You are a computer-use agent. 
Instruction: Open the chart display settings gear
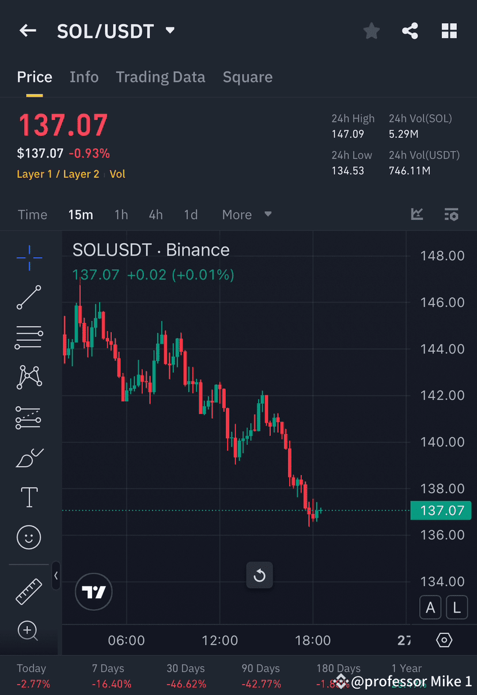tap(443, 640)
